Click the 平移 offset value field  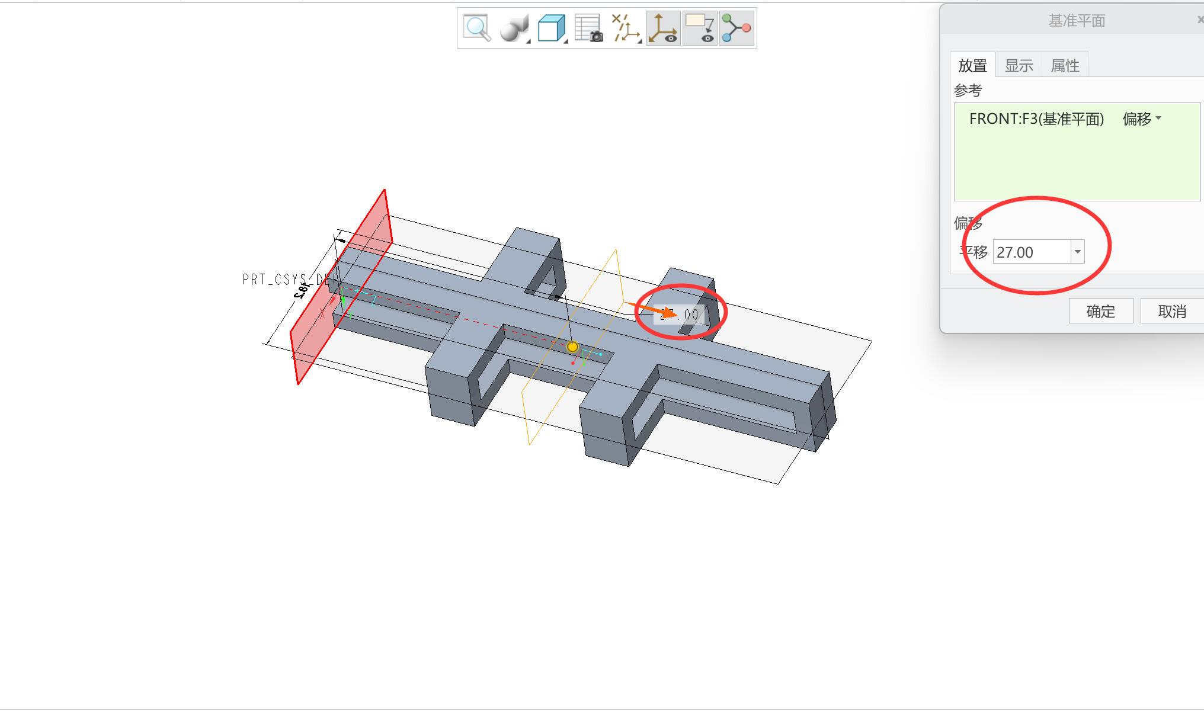point(1032,252)
